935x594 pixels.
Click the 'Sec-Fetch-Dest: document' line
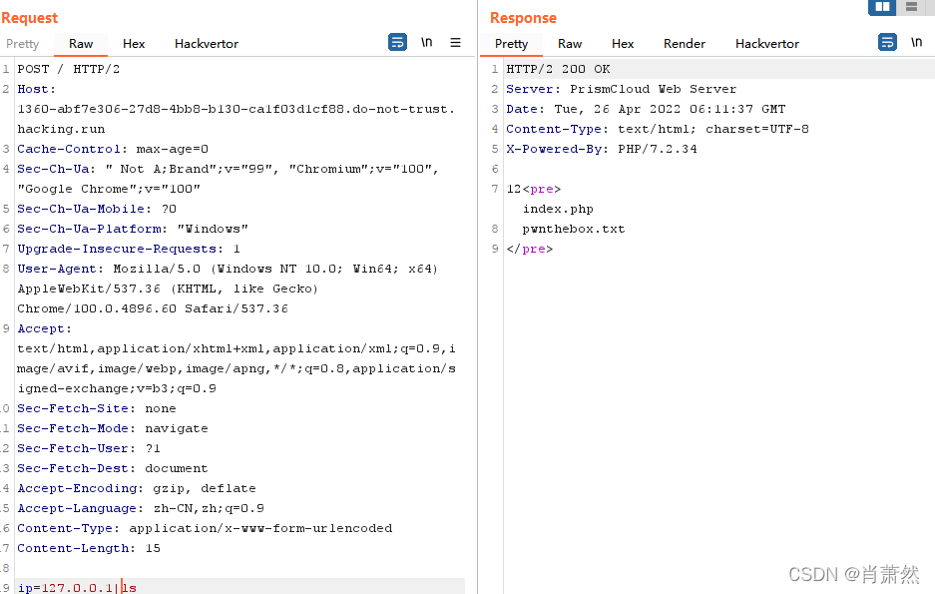tap(113, 468)
